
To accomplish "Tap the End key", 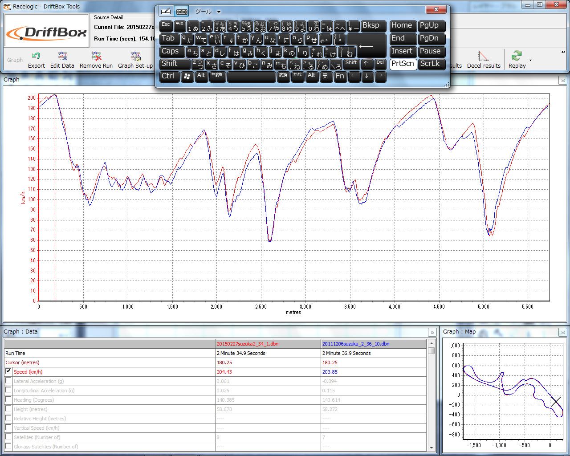I will tap(403, 39).
